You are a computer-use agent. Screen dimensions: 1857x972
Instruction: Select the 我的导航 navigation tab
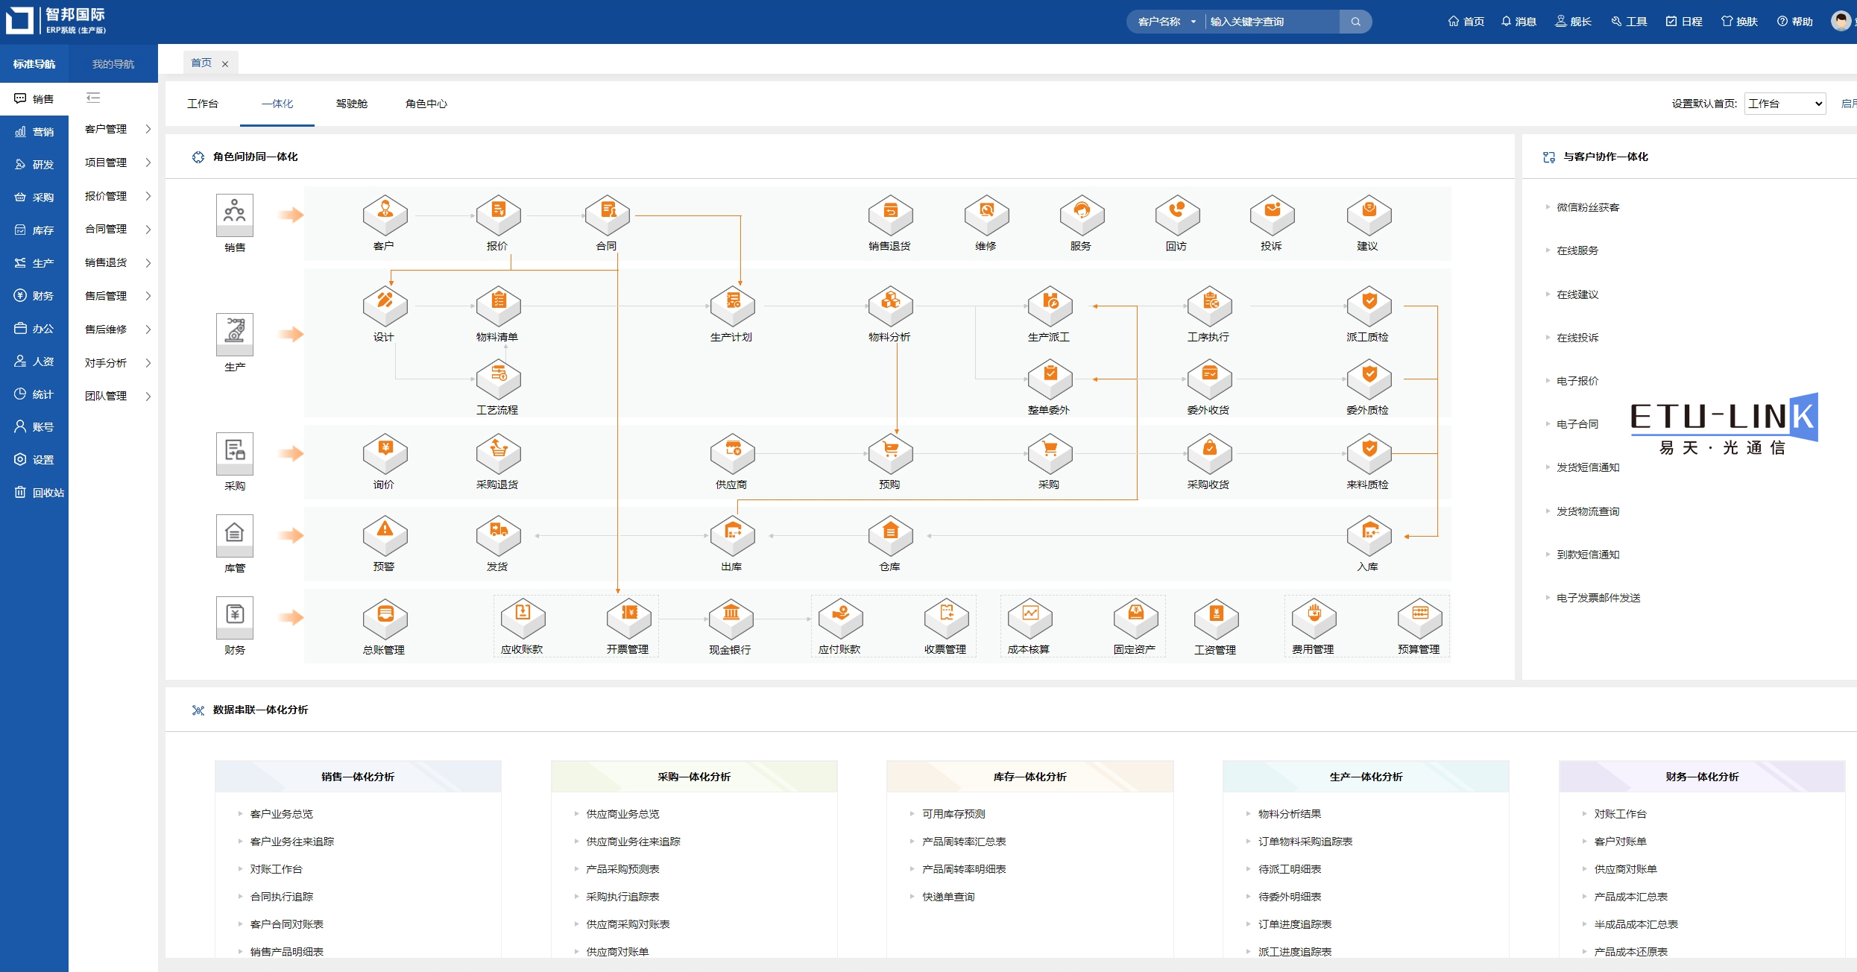(113, 64)
